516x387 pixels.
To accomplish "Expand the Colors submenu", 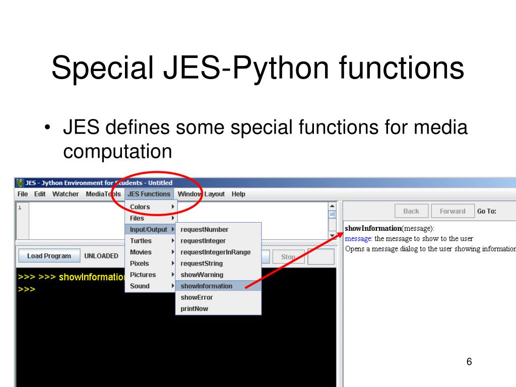I will coord(151,207).
